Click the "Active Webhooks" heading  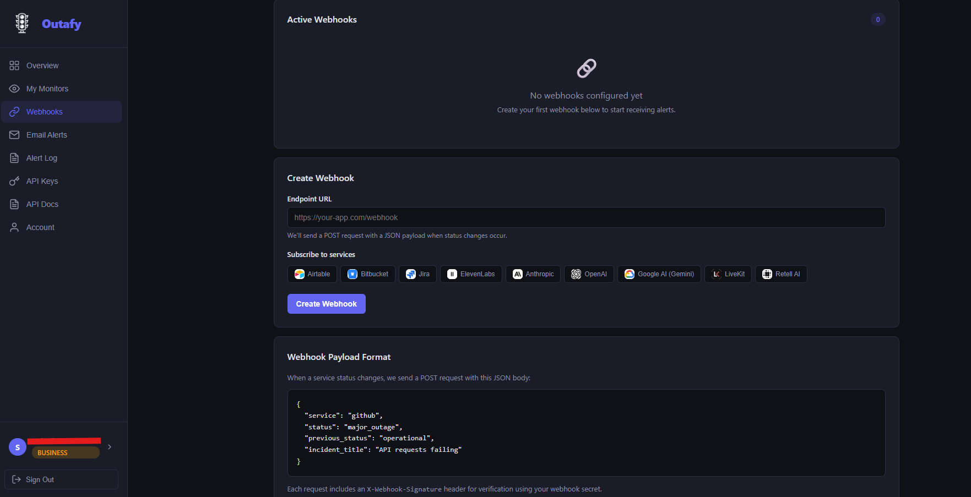pyautogui.click(x=322, y=20)
